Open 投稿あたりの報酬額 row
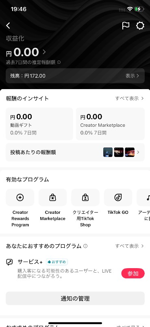 (75, 152)
